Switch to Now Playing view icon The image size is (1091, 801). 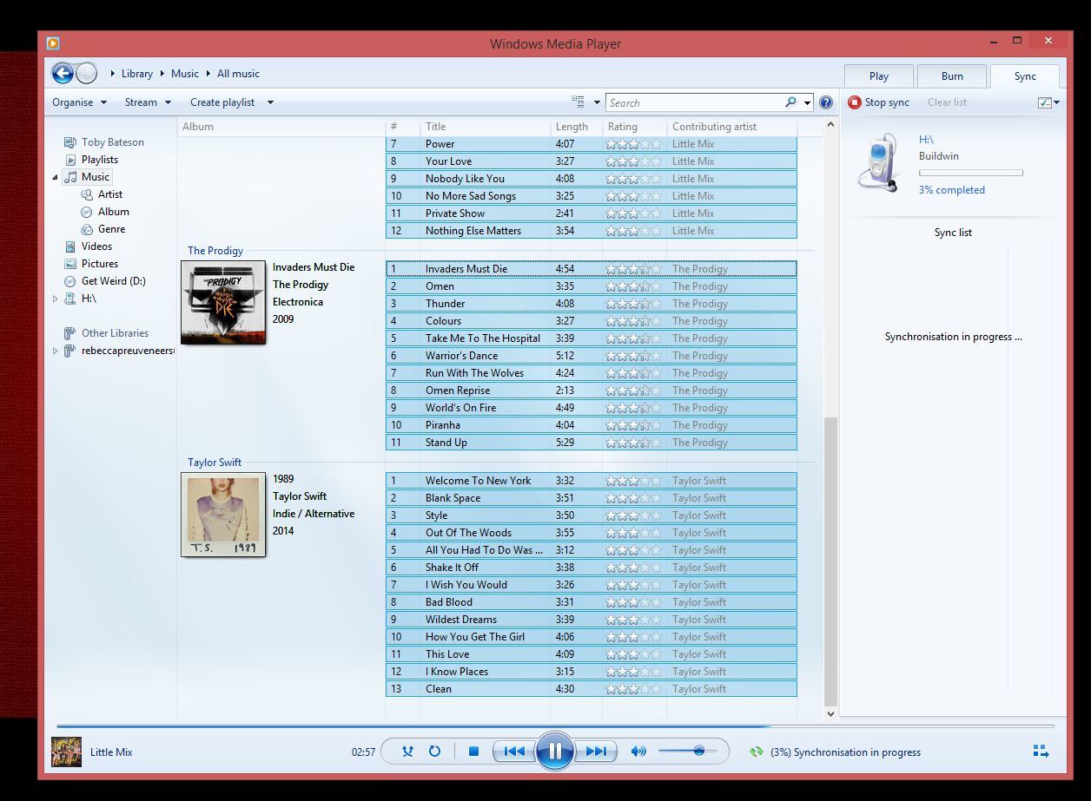[x=1041, y=752]
